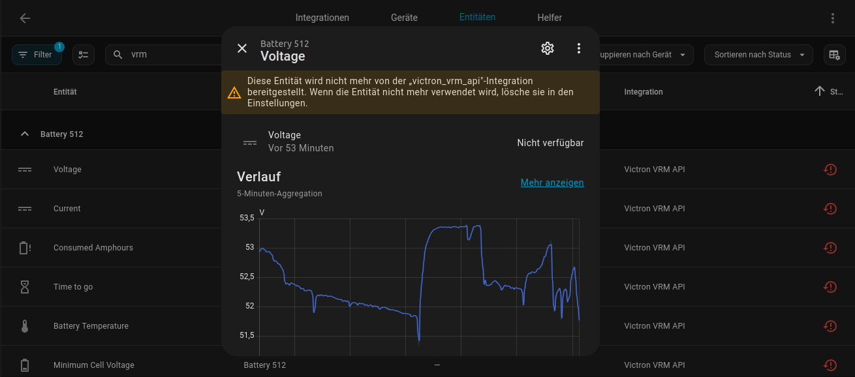Open the sort by status dropdown
The image size is (855, 377).
tap(758, 55)
